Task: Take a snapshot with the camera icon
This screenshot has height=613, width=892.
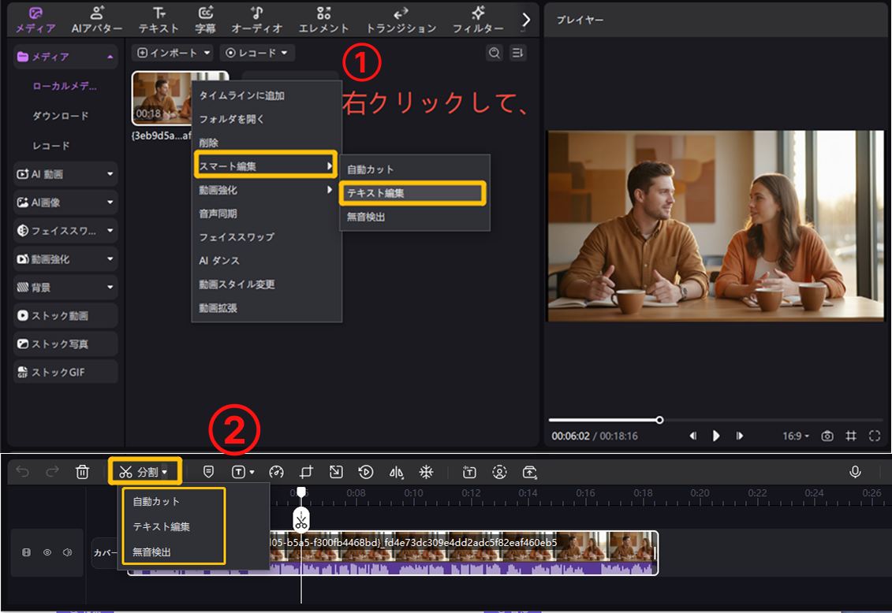Action: click(x=827, y=436)
